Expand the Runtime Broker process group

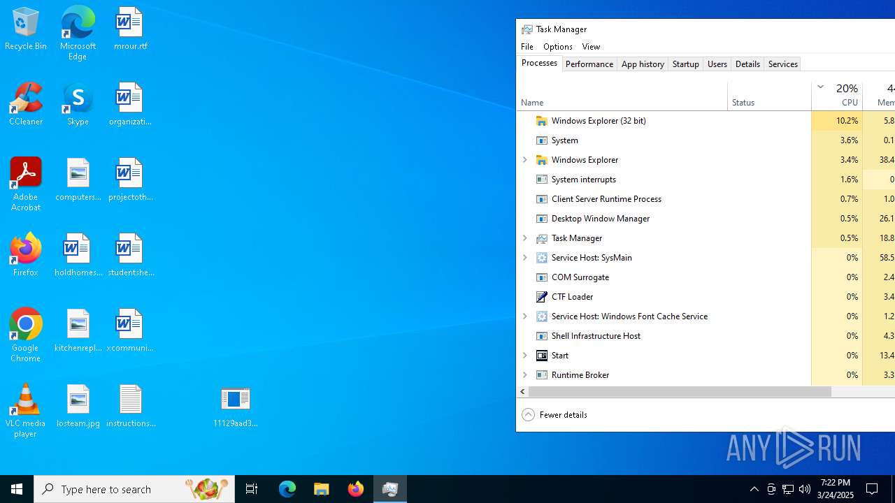pos(525,375)
